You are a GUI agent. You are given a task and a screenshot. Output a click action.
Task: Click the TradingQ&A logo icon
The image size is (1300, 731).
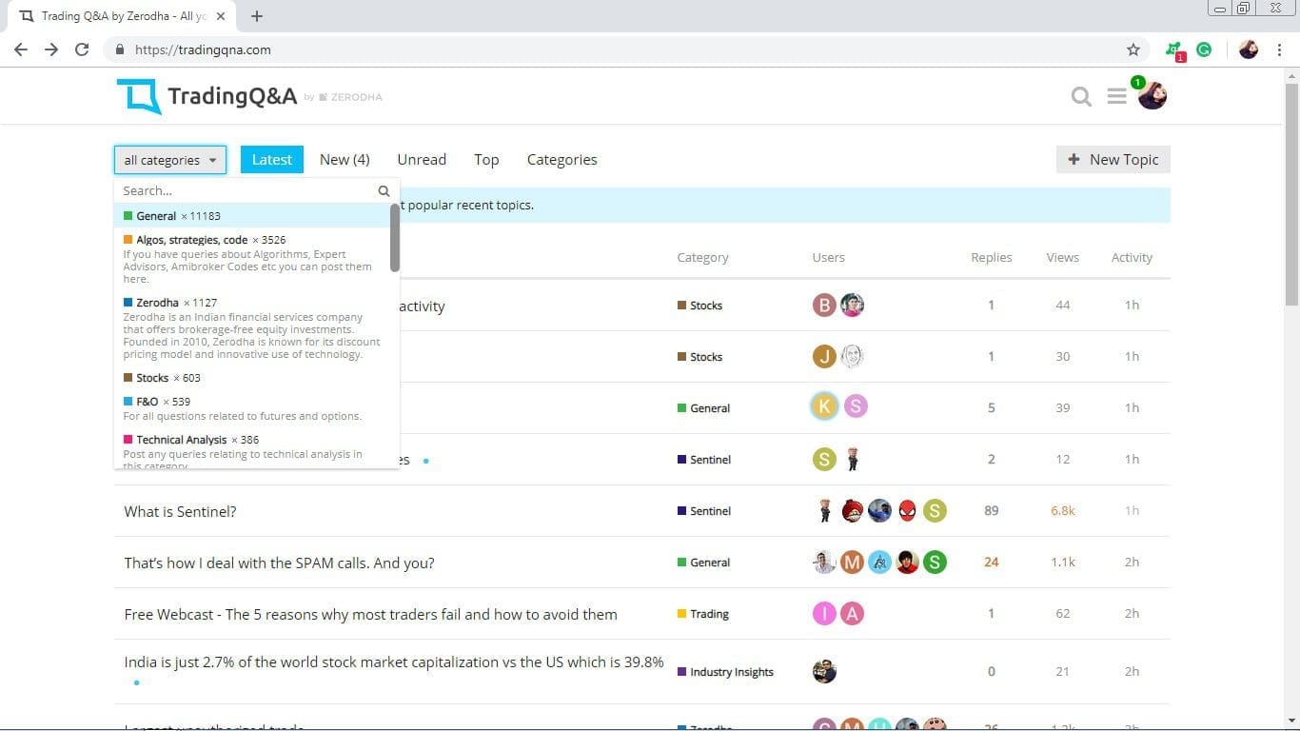(x=139, y=97)
